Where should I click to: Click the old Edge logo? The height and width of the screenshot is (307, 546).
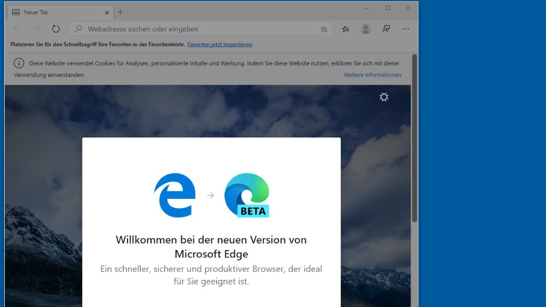[x=175, y=195]
